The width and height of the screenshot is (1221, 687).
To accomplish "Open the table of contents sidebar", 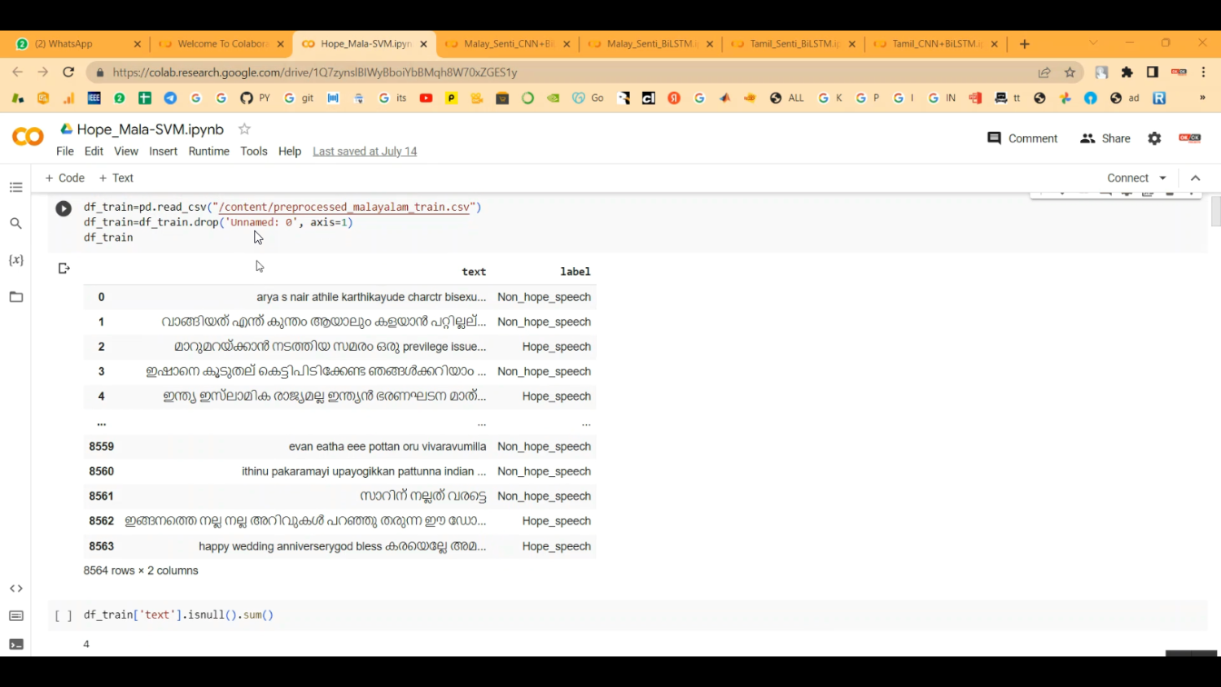I will (x=15, y=187).
